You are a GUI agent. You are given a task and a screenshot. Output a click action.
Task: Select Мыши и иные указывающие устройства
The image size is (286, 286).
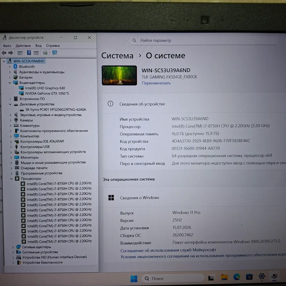click(x=53, y=163)
